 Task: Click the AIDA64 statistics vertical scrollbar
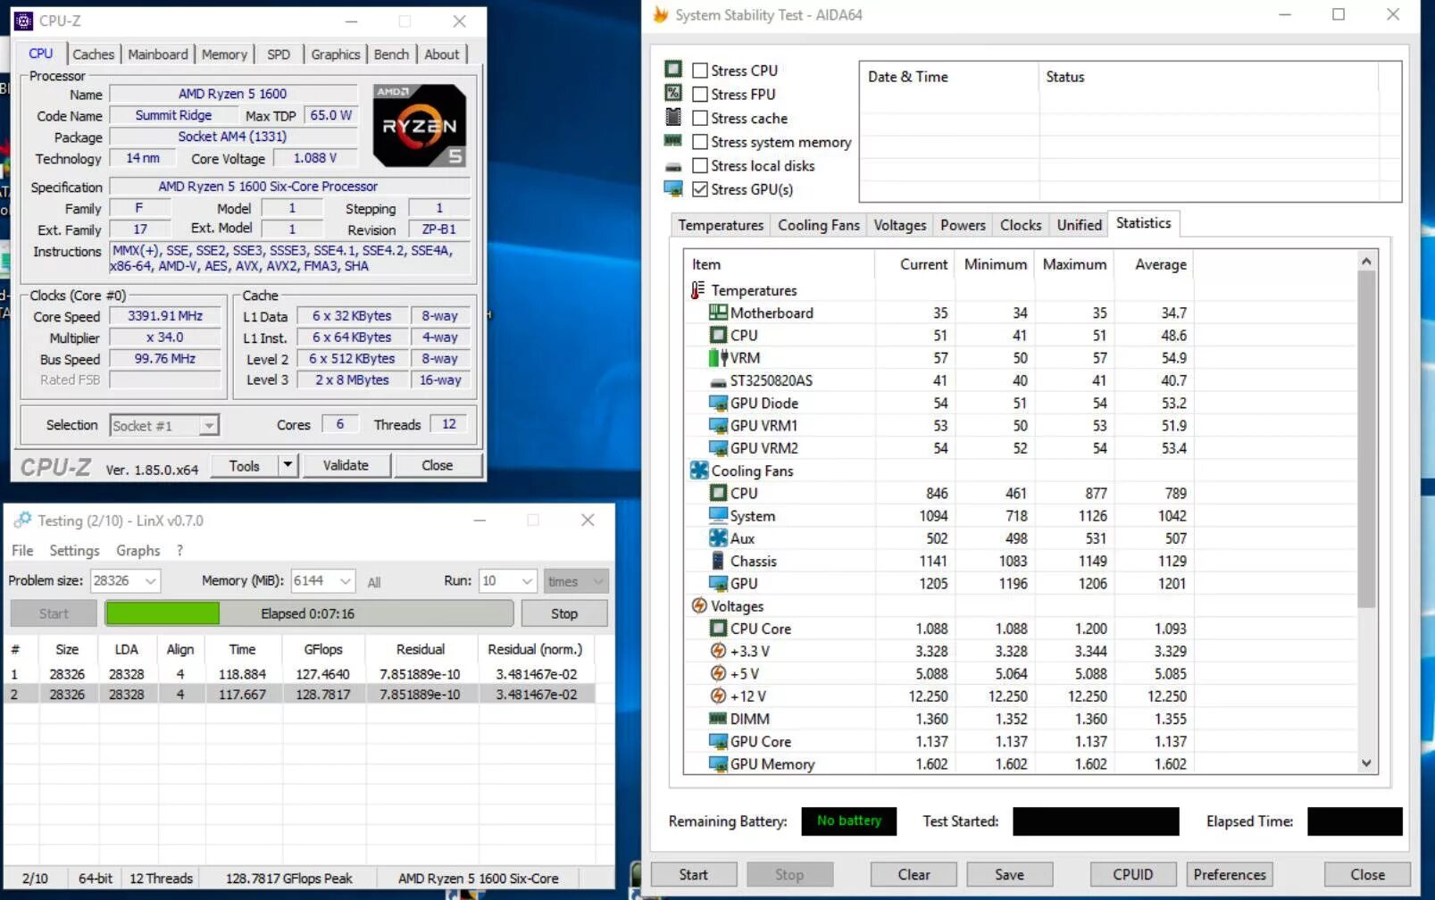click(x=1366, y=437)
